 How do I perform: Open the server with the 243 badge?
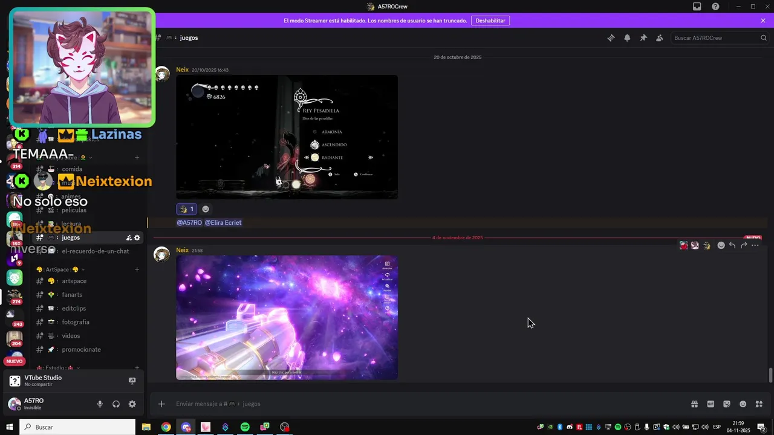click(x=15, y=317)
